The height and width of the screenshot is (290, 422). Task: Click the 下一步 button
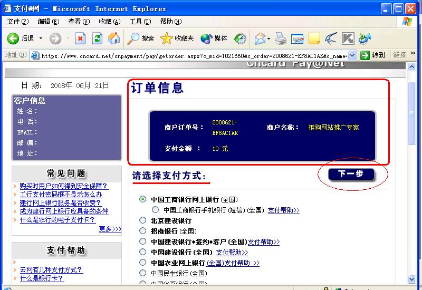pos(351,174)
